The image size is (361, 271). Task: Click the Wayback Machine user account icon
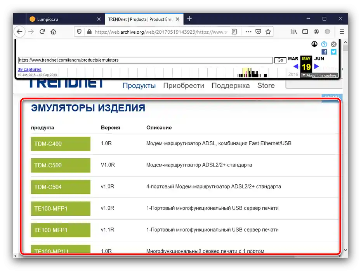coord(314,44)
